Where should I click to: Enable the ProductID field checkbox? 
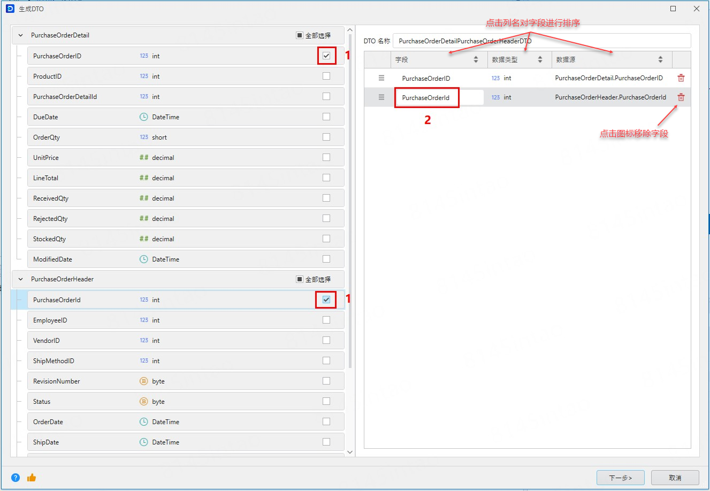click(x=326, y=76)
